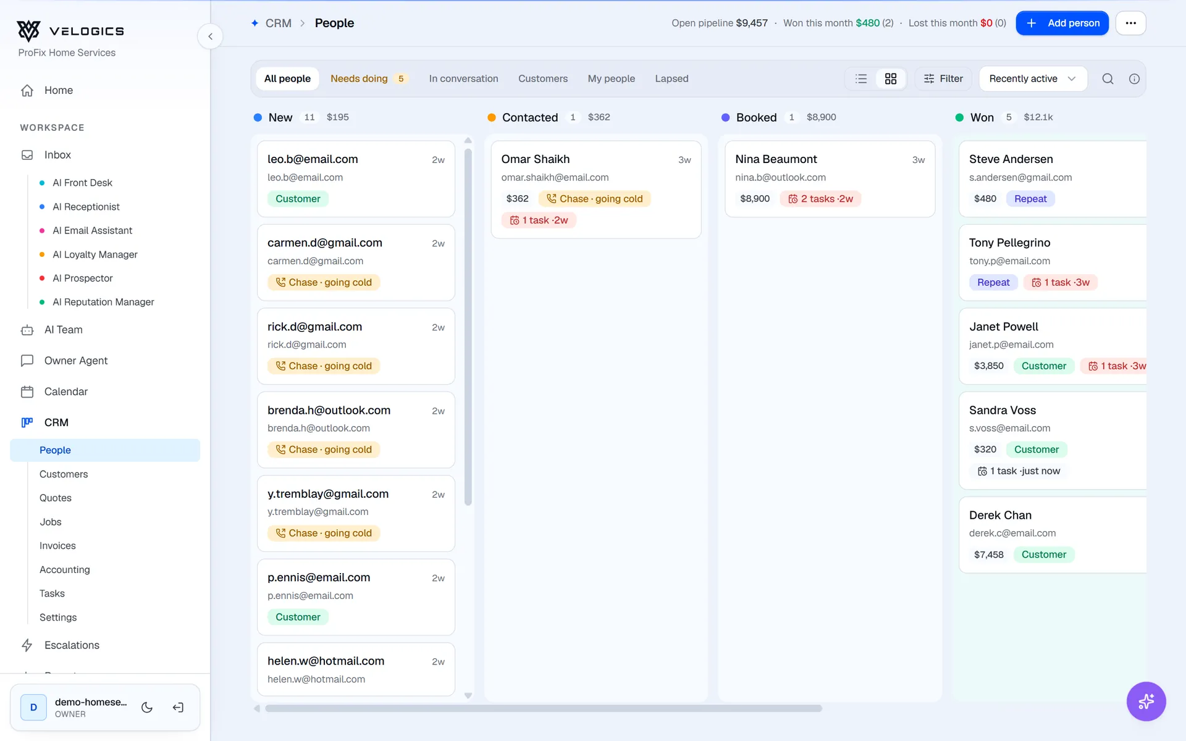Click the Home icon in sidebar
The width and height of the screenshot is (1186, 741).
(x=27, y=90)
